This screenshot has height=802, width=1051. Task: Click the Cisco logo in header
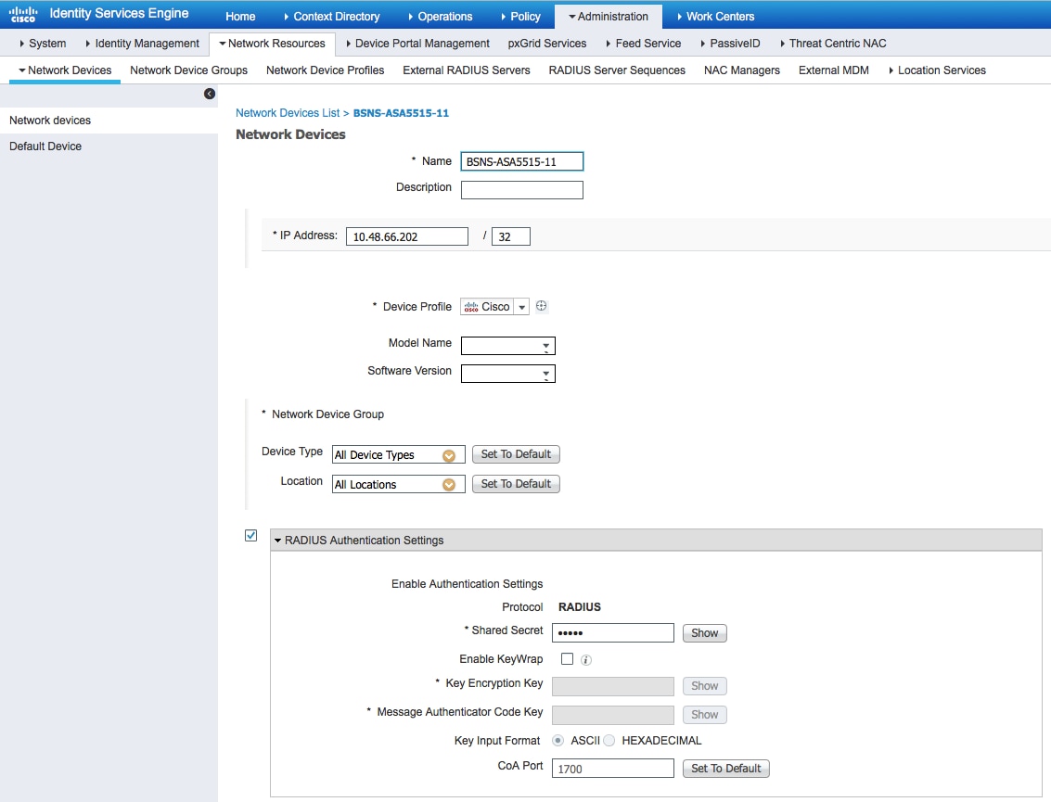[22, 14]
